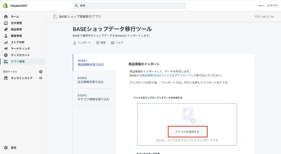
Task: Click BASEショップ情報移行アプリ header title
Action: click(80, 16)
